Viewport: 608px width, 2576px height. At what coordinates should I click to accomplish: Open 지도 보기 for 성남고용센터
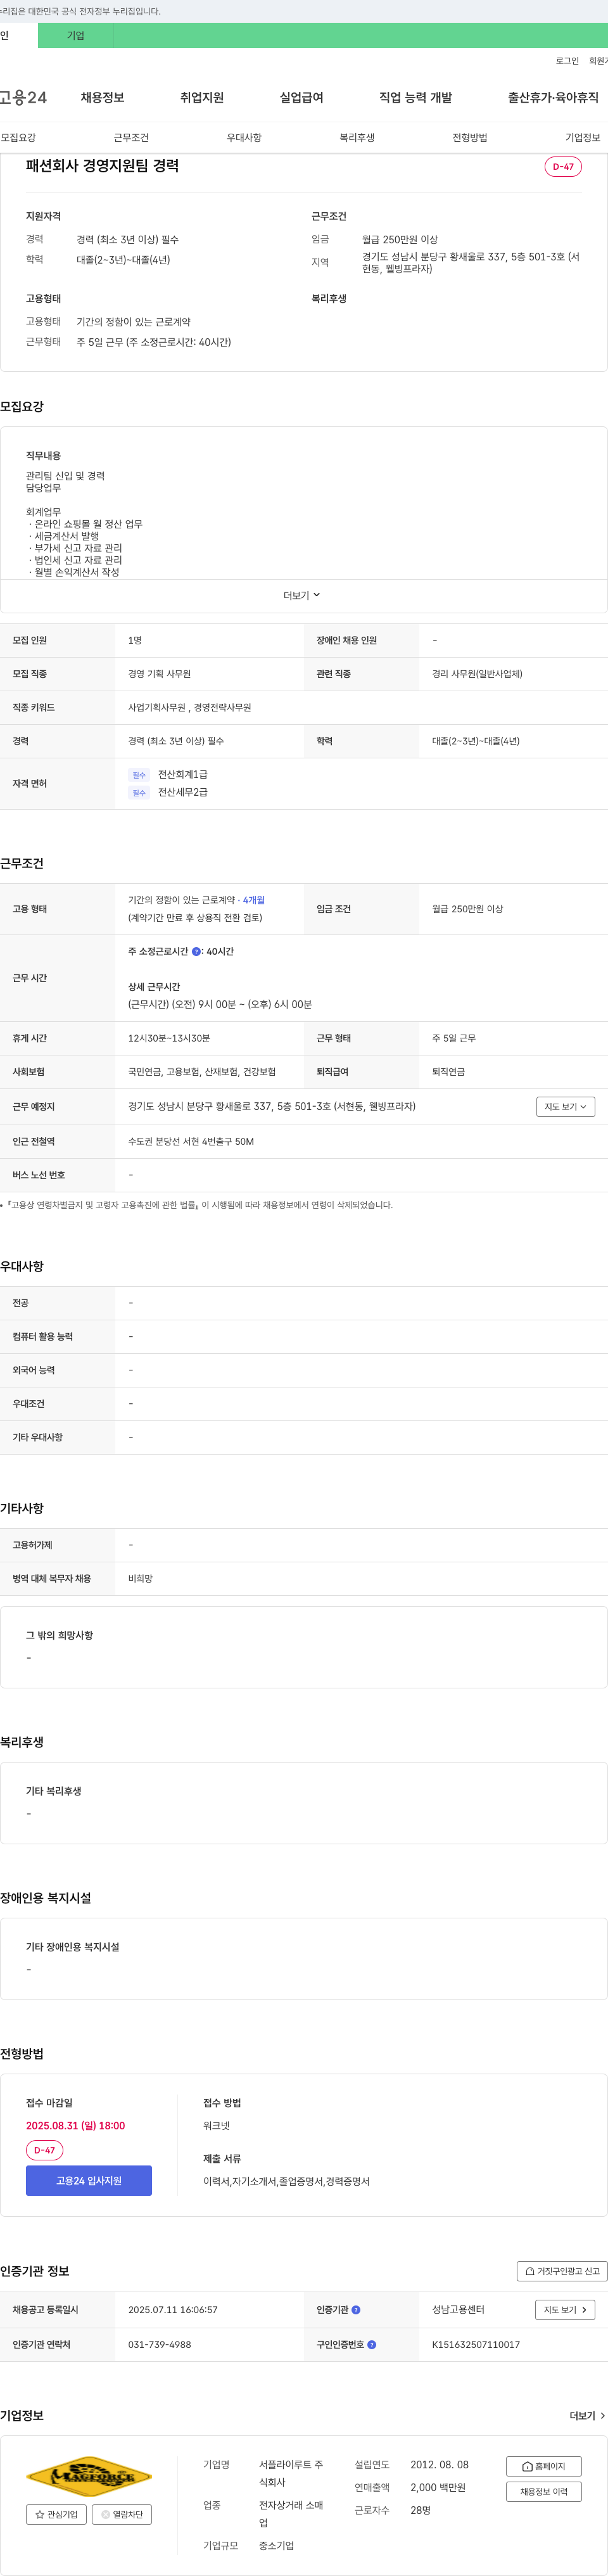click(566, 2309)
